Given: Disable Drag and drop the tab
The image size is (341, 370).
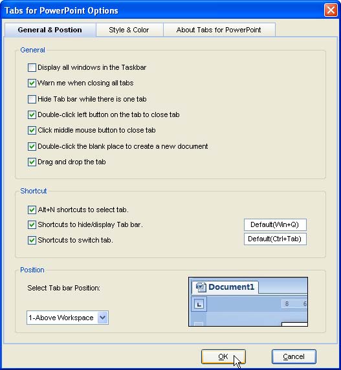Looking at the screenshot, I should [32, 162].
